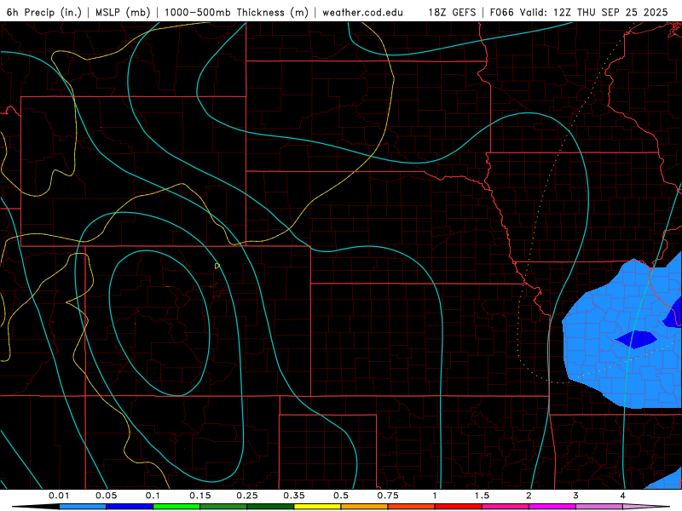Click the '0.75' legend value
Image resolution: width=682 pixels, height=511 pixels.
[x=388, y=496]
